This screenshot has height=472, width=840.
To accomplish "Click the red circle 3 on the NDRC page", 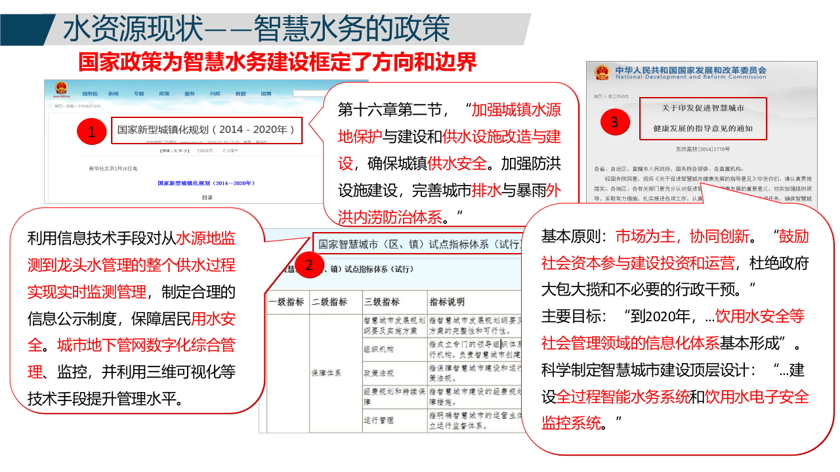I will (x=615, y=122).
